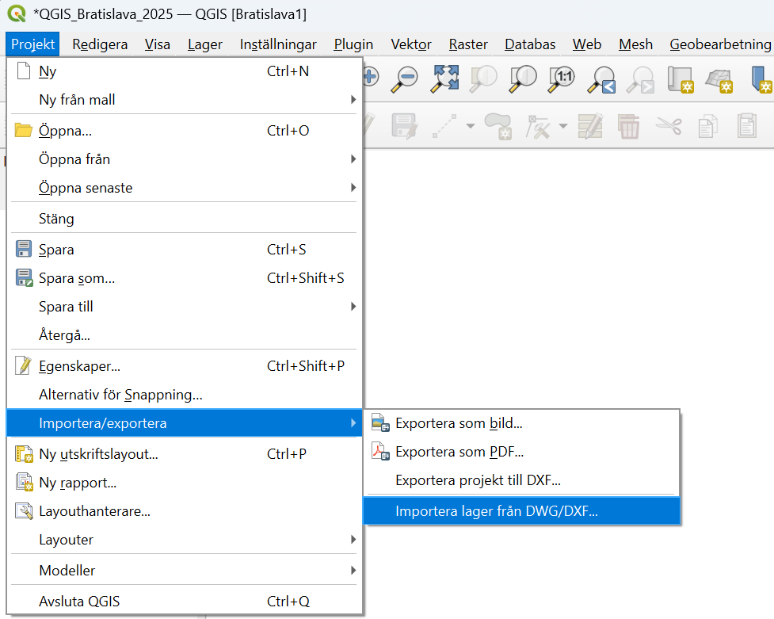Click the Zoom Out magnifier icon
Screen dimensions: 774x619
click(x=404, y=79)
